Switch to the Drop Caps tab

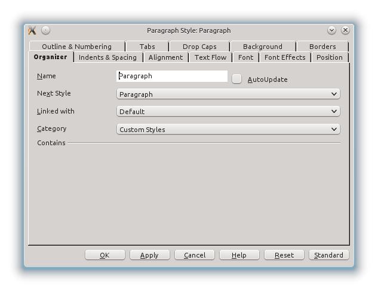pos(199,47)
